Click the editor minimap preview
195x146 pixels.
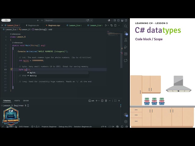pyautogui.click(x=114, y=33)
